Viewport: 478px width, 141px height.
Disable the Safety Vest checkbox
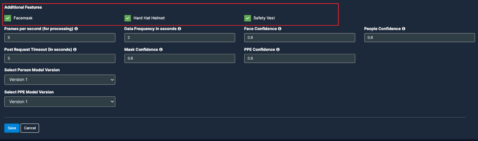(248, 18)
